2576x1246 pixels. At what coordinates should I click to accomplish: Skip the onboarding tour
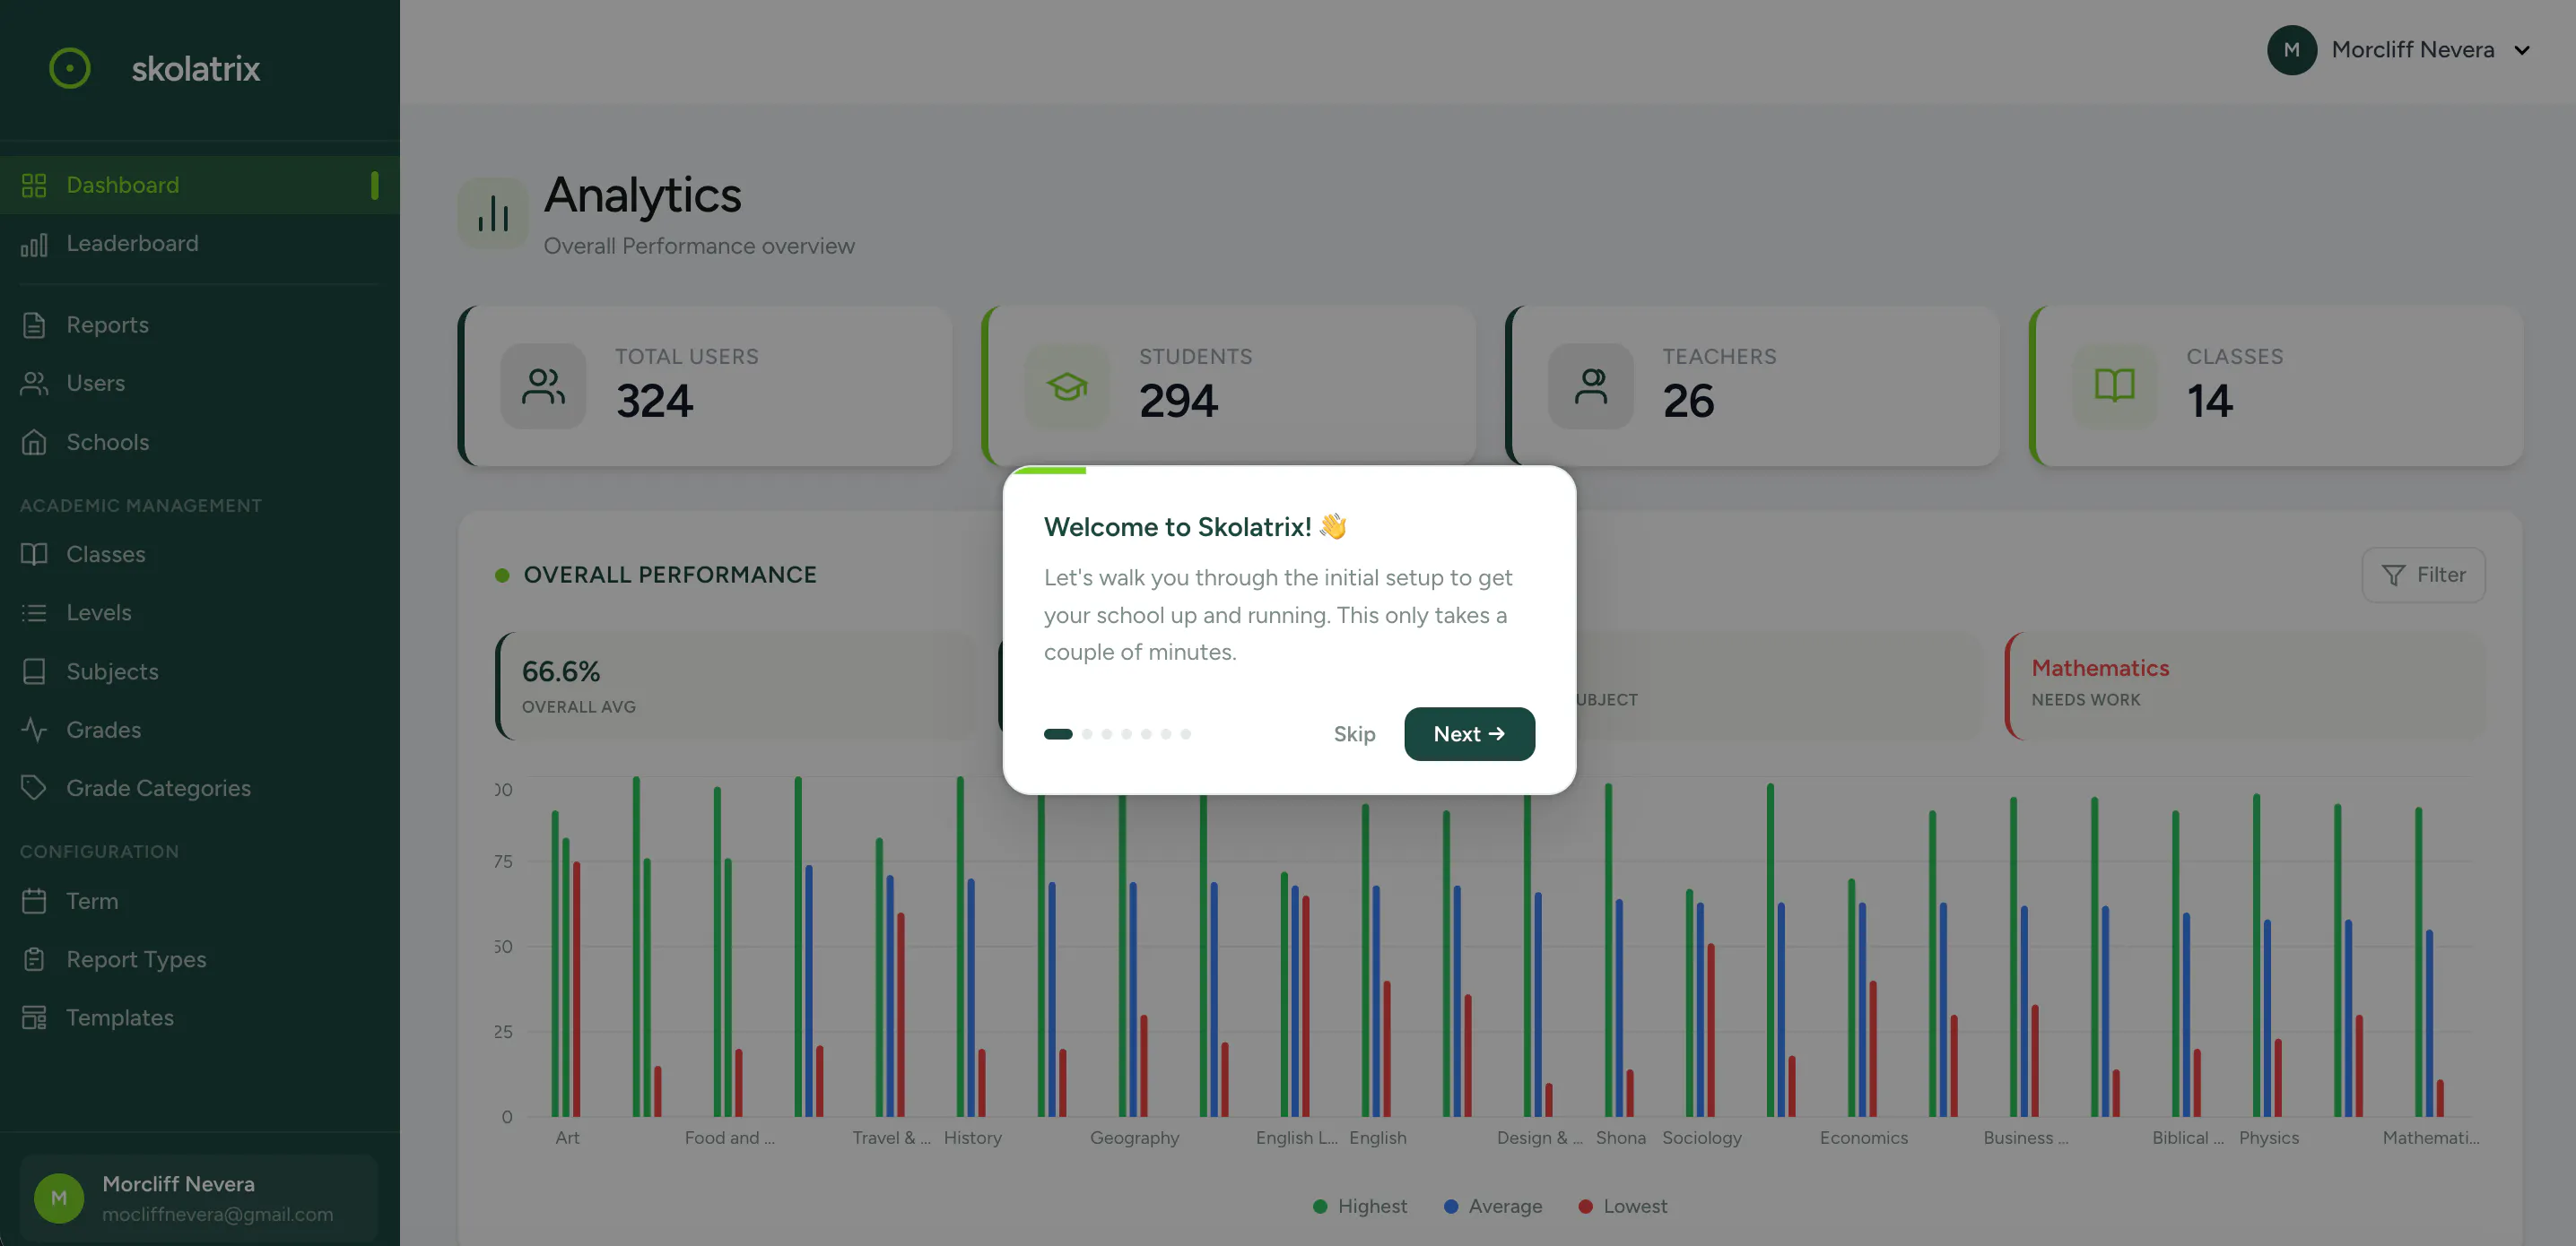(1354, 734)
